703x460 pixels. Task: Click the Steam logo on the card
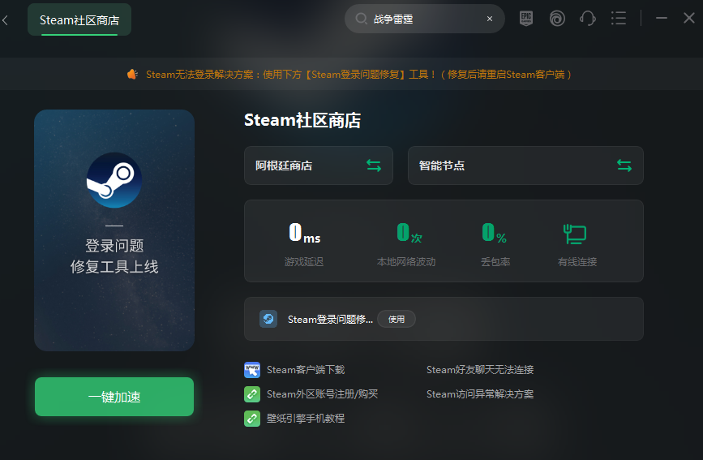point(114,180)
